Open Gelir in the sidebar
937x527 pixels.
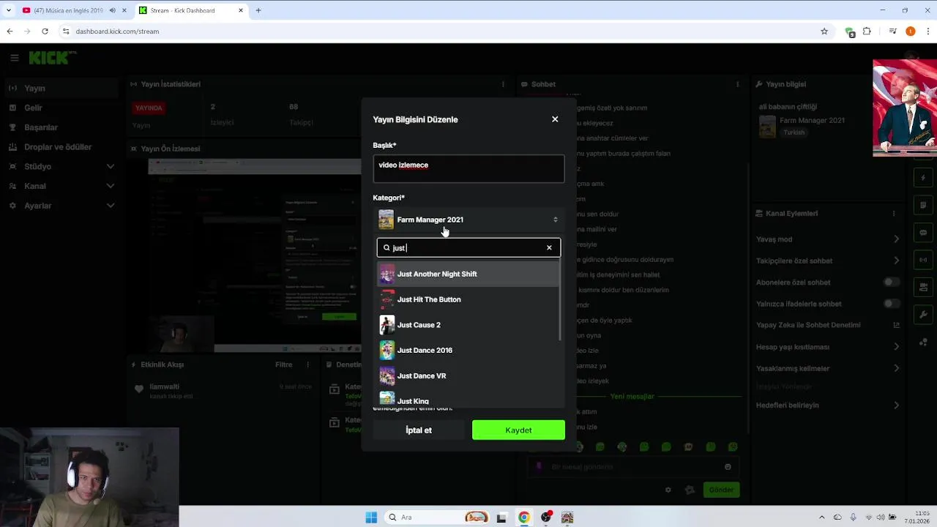click(x=60, y=108)
